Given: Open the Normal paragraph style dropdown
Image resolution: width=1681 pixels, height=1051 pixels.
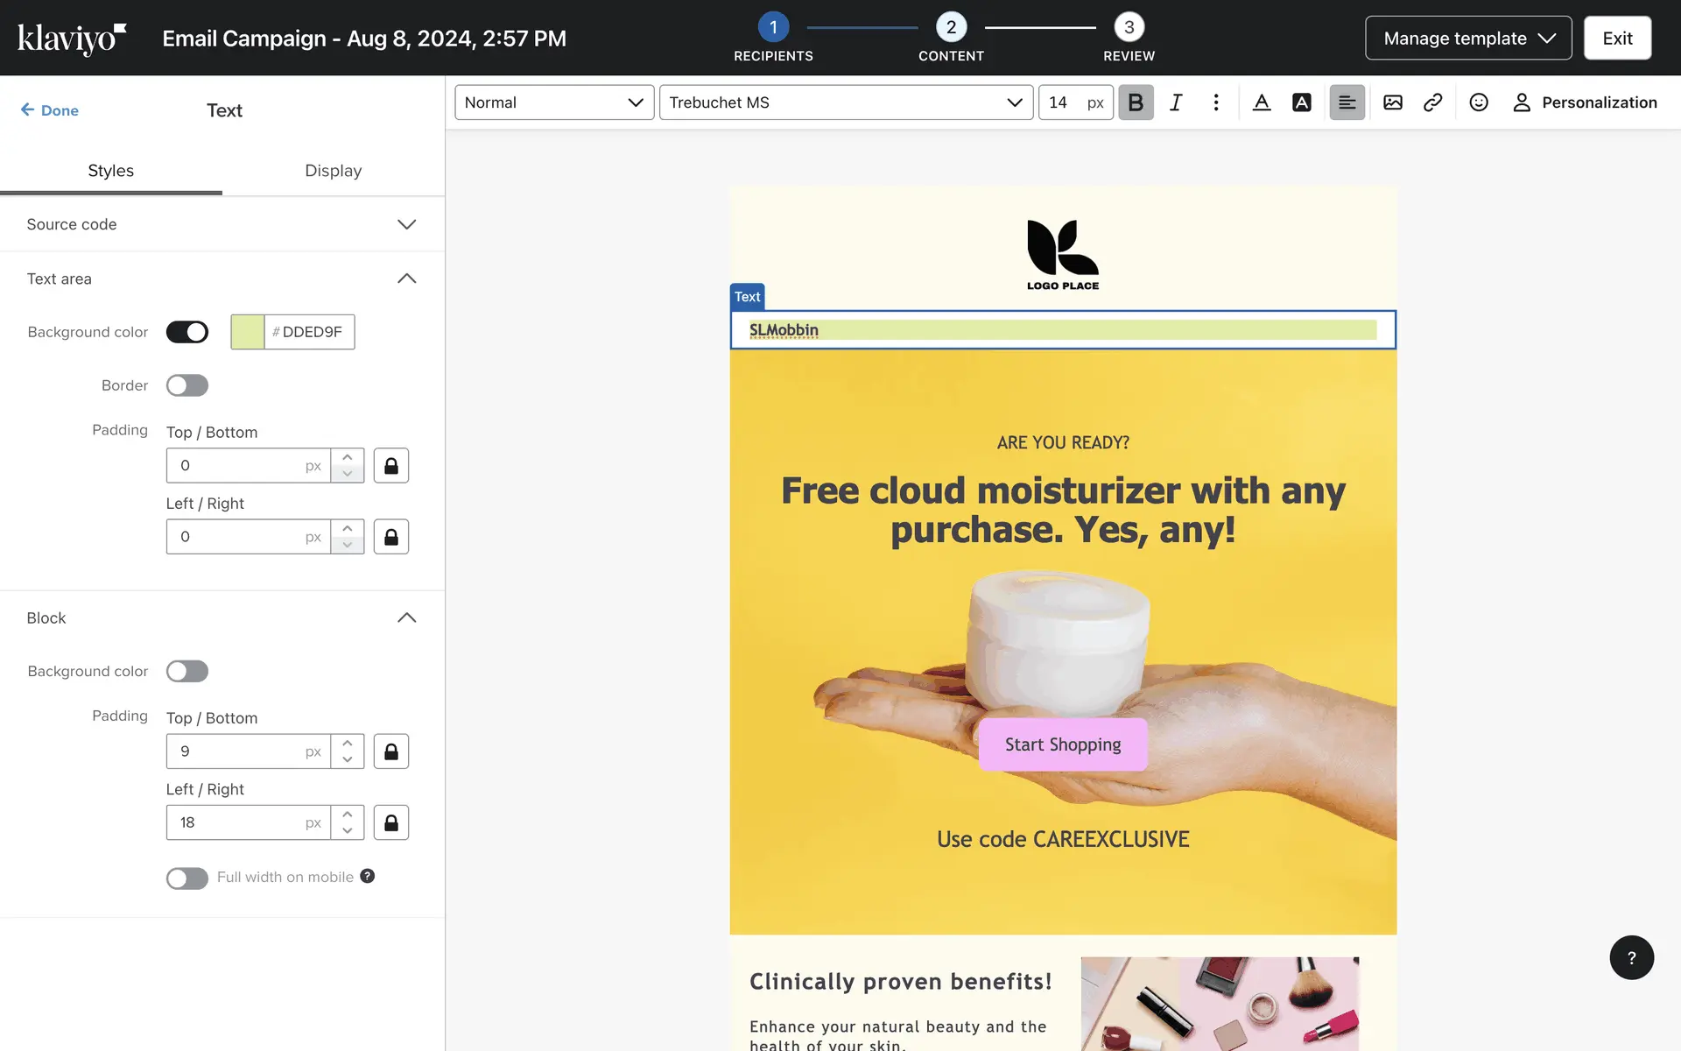Looking at the screenshot, I should point(553,102).
